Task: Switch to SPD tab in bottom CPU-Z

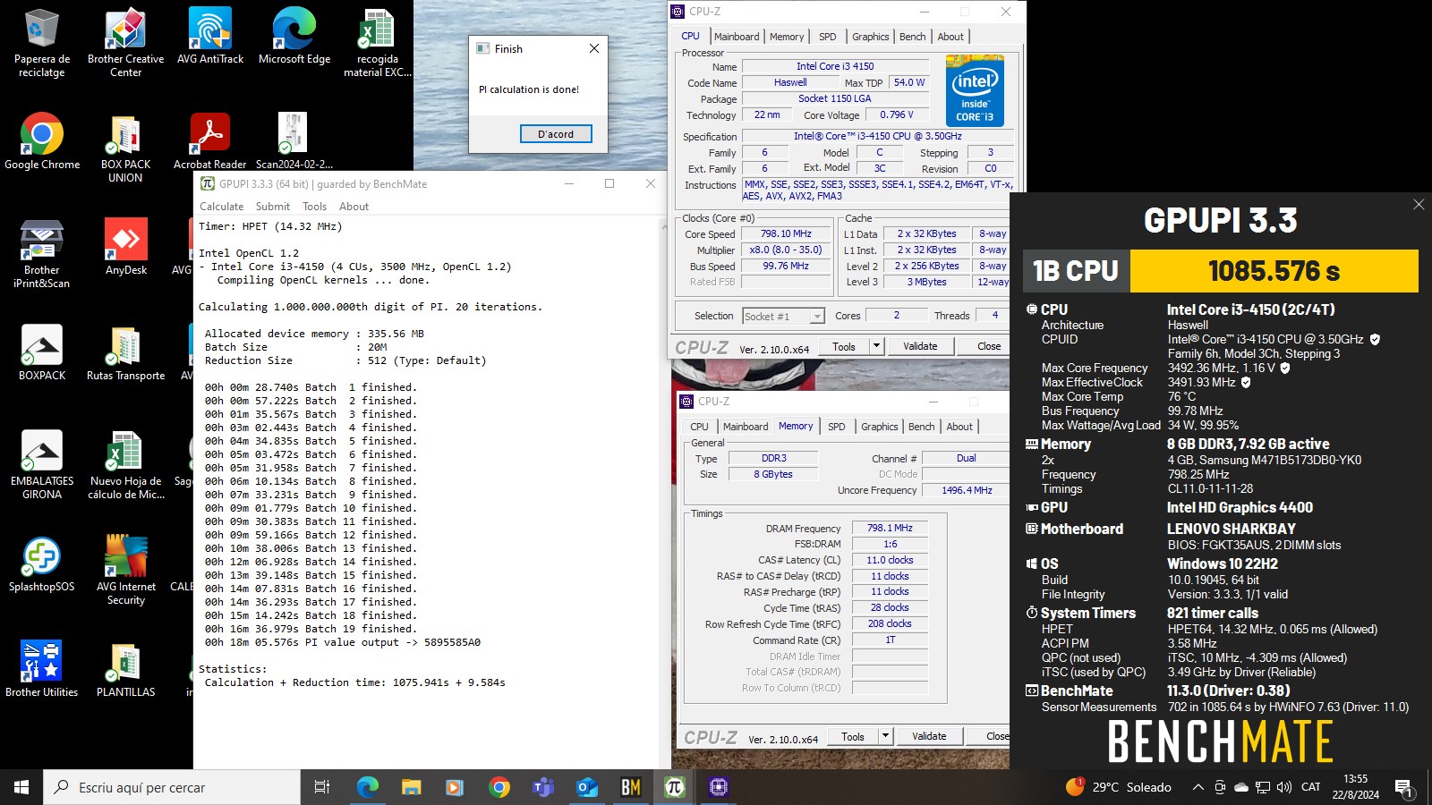Action: [x=837, y=427]
